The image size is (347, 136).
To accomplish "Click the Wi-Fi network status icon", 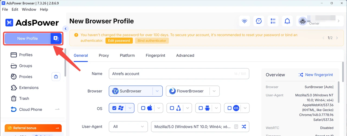I will point(245,21).
